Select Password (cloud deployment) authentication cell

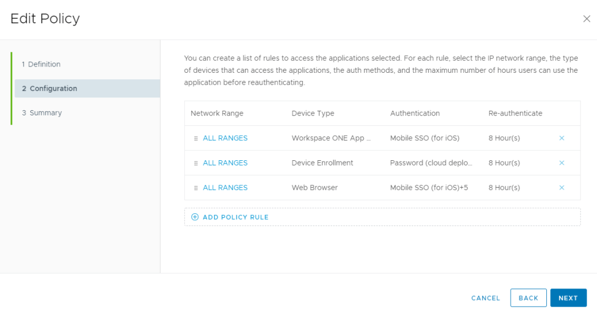click(x=431, y=163)
